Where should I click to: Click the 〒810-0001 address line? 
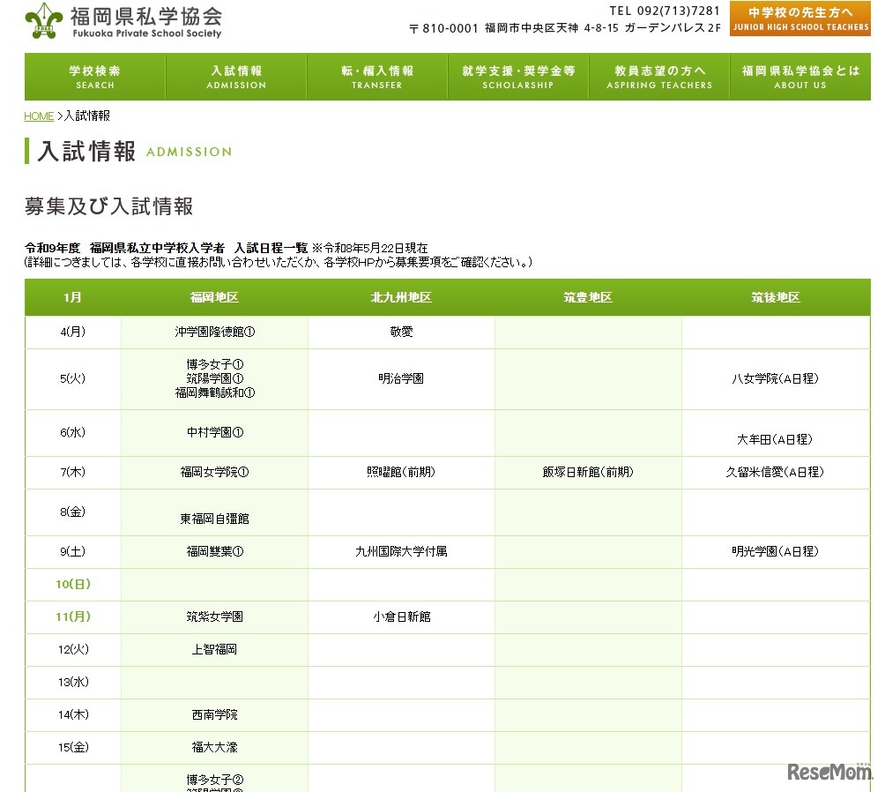(565, 28)
